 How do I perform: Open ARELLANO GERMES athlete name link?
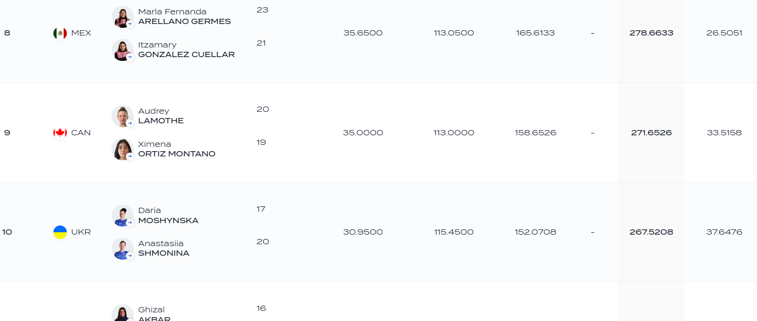(185, 22)
